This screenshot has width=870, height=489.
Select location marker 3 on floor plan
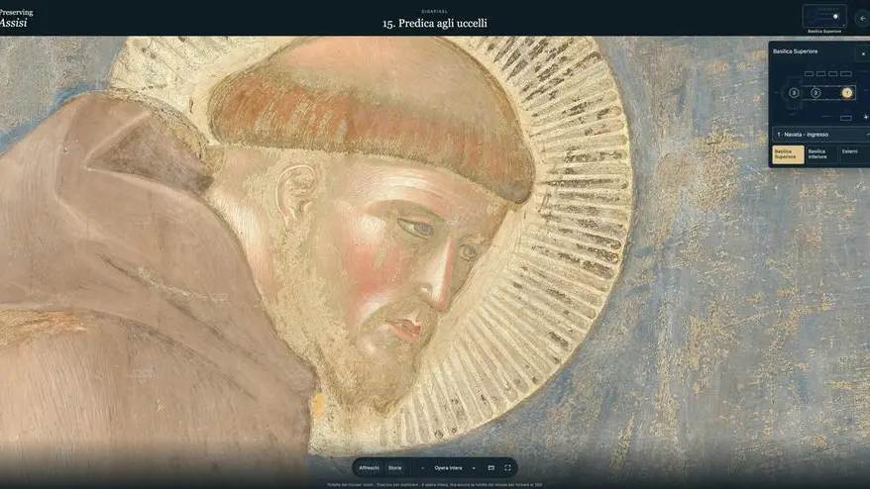click(794, 93)
